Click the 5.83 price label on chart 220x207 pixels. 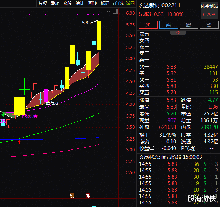point(86,23)
